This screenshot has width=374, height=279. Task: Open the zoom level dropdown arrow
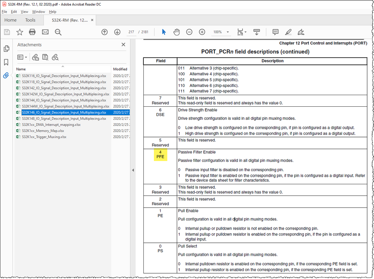[228, 32]
